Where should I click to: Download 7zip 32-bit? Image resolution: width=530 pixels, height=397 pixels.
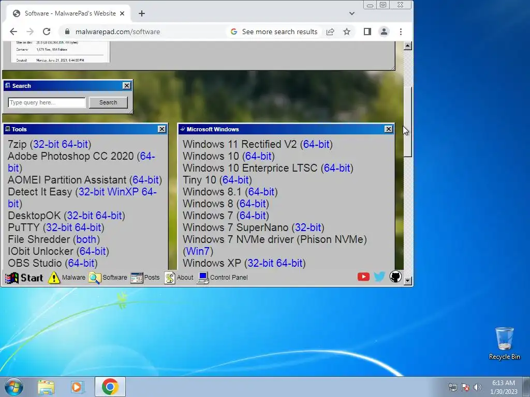pyautogui.click(x=46, y=144)
